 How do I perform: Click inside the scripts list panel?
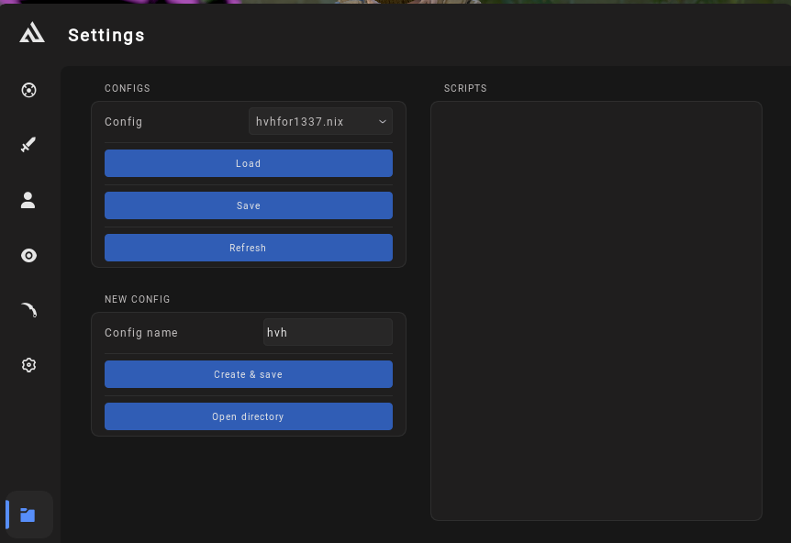(596, 311)
